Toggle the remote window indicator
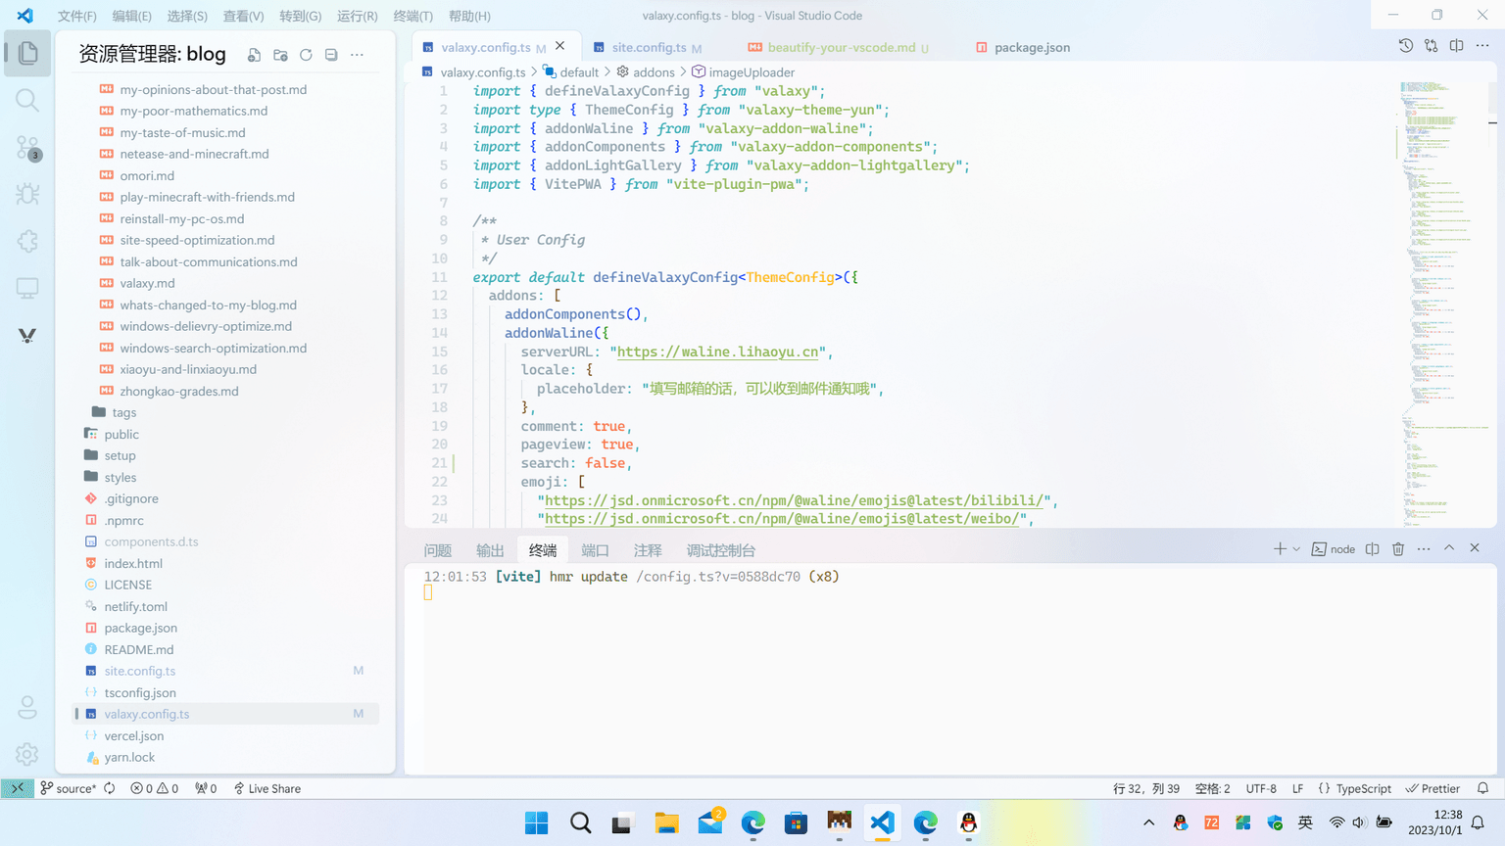 point(17,788)
